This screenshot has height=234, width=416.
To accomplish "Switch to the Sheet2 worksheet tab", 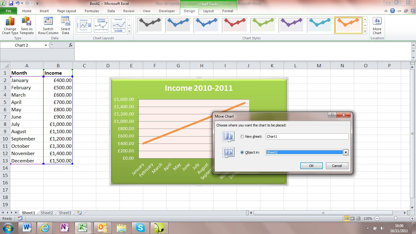I will click(x=46, y=213).
